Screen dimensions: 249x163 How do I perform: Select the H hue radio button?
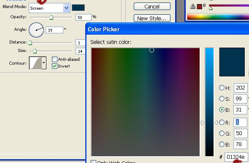click(x=222, y=88)
